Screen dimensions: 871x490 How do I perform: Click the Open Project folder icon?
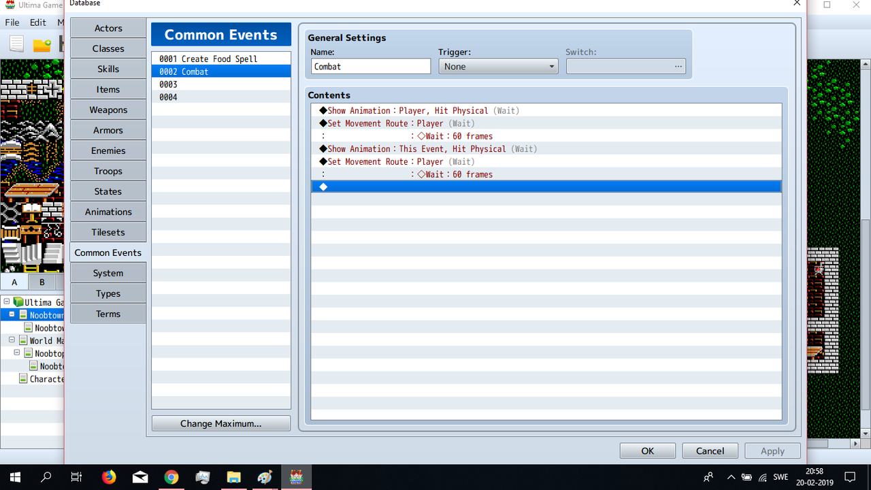coord(42,45)
